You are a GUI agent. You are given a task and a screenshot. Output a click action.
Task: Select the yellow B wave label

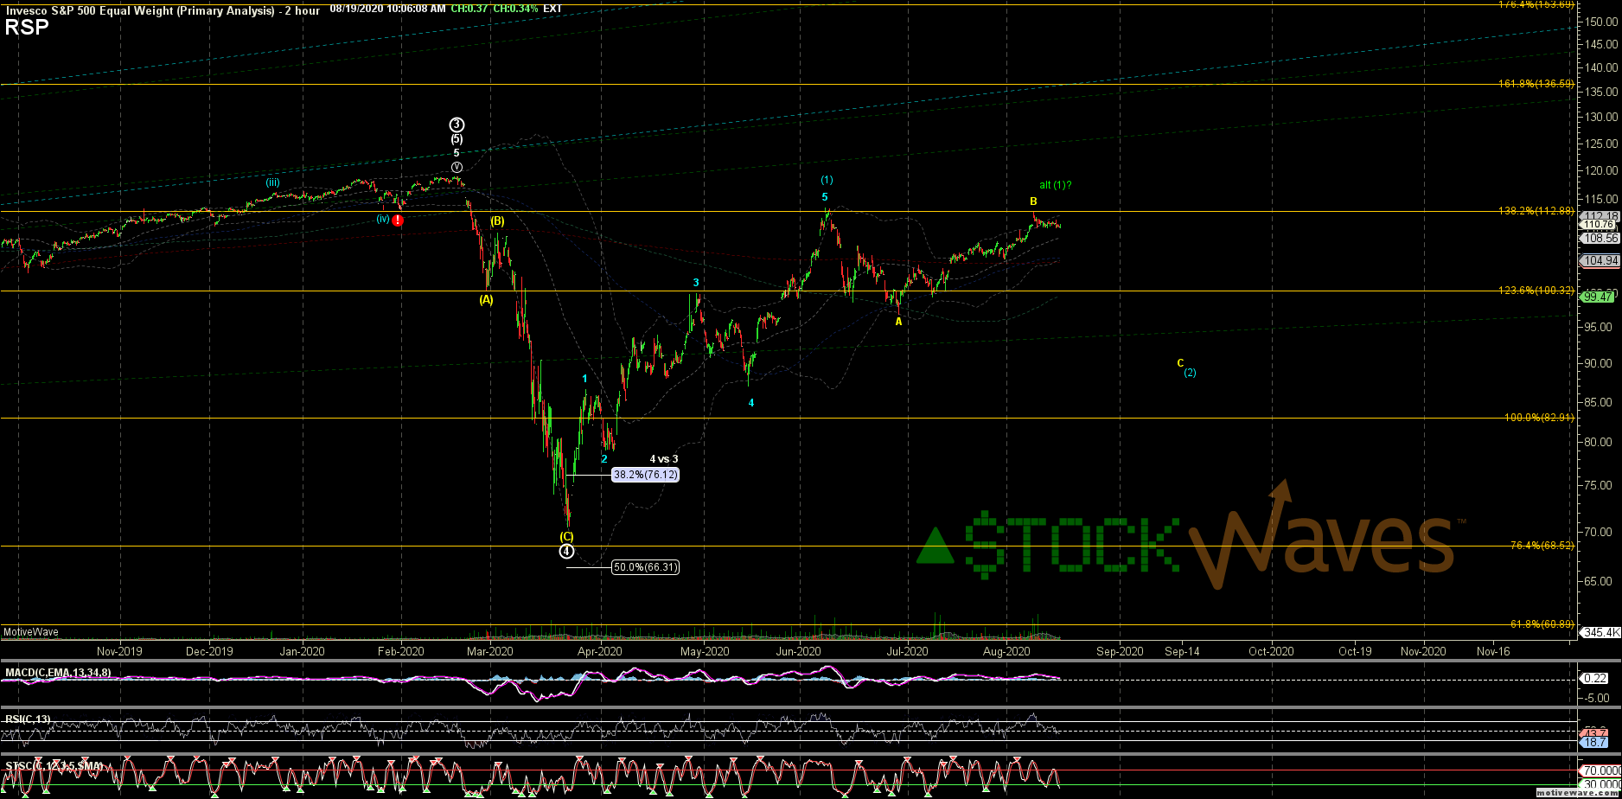(x=1033, y=201)
